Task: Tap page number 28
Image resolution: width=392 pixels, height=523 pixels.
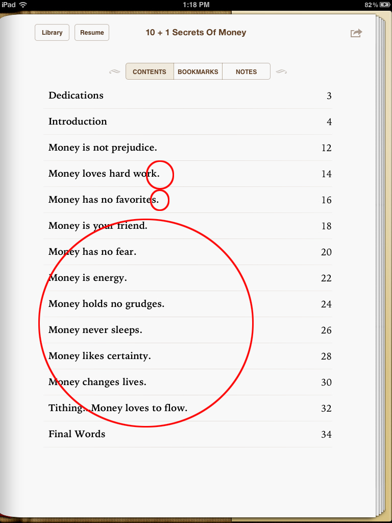Action: pos(326,356)
